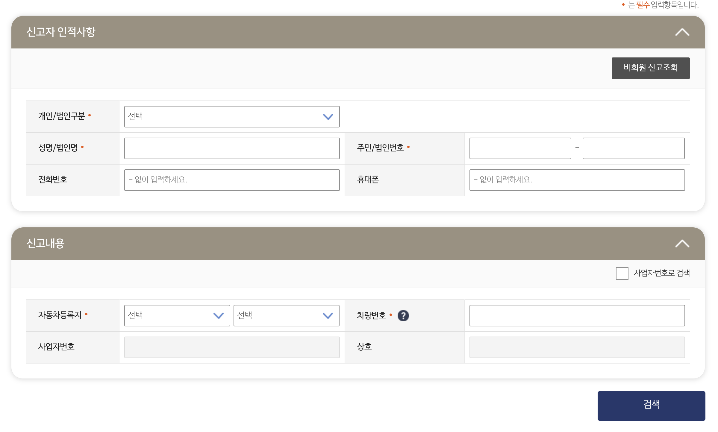Enable 사업자번호로 검색 checkbox

tap(622, 273)
